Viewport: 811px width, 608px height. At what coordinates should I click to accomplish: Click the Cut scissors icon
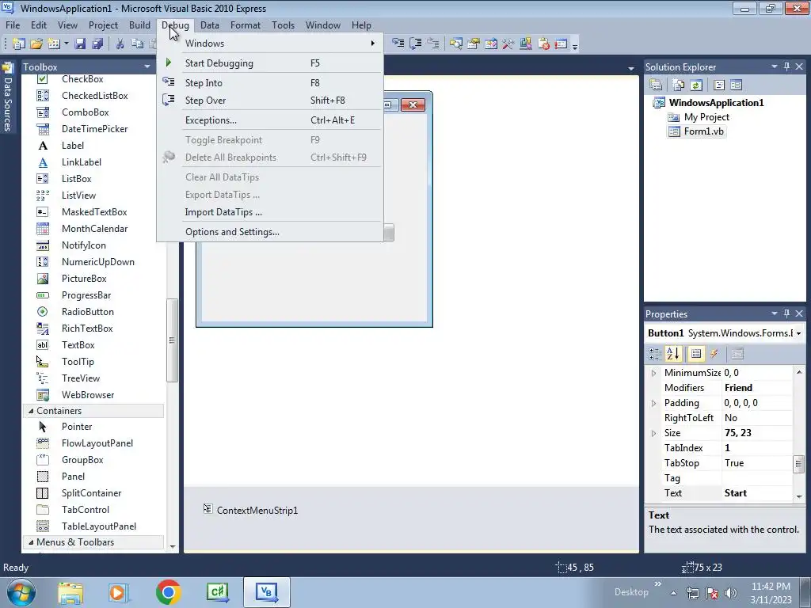coord(120,44)
